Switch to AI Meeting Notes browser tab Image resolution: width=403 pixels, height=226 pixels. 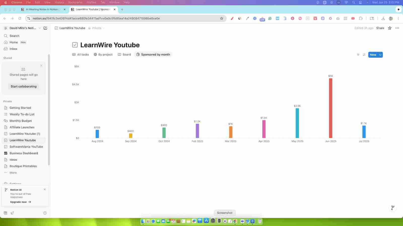43,9
